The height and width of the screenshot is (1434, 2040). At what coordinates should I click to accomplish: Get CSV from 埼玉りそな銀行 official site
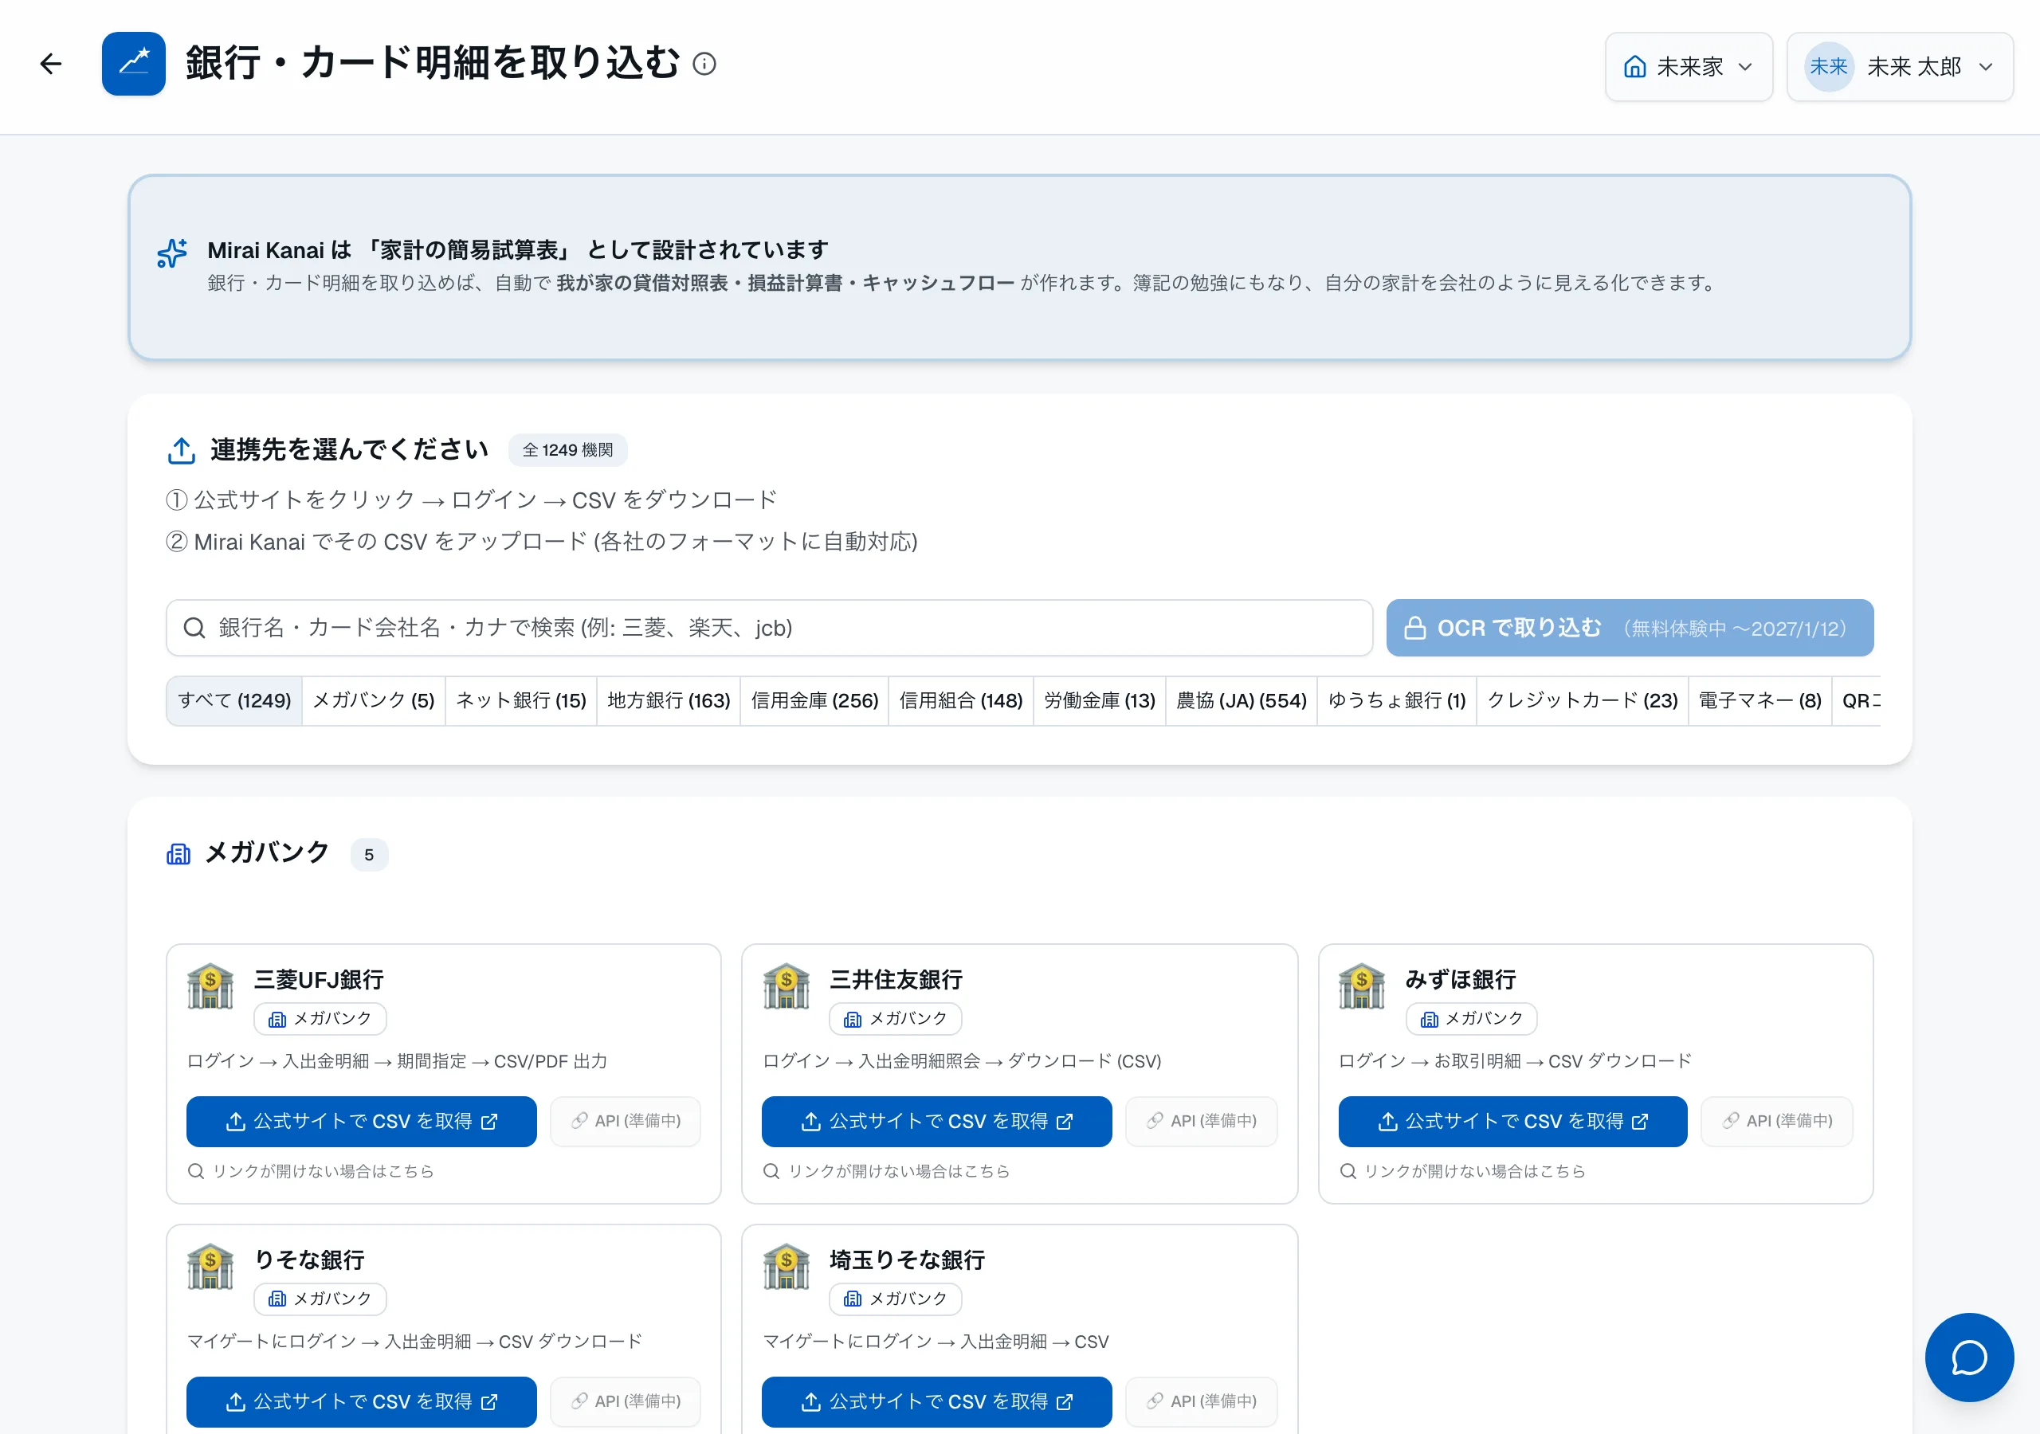click(x=936, y=1402)
